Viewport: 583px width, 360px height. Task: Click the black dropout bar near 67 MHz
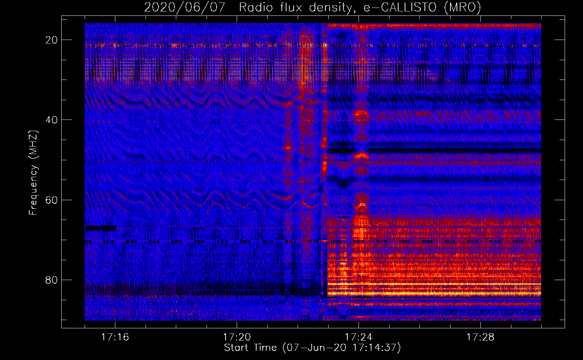101,228
